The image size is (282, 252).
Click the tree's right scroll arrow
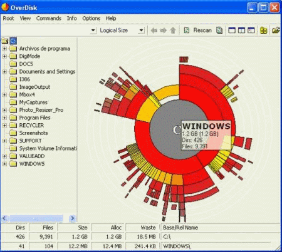pyautogui.click(x=73, y=218)
